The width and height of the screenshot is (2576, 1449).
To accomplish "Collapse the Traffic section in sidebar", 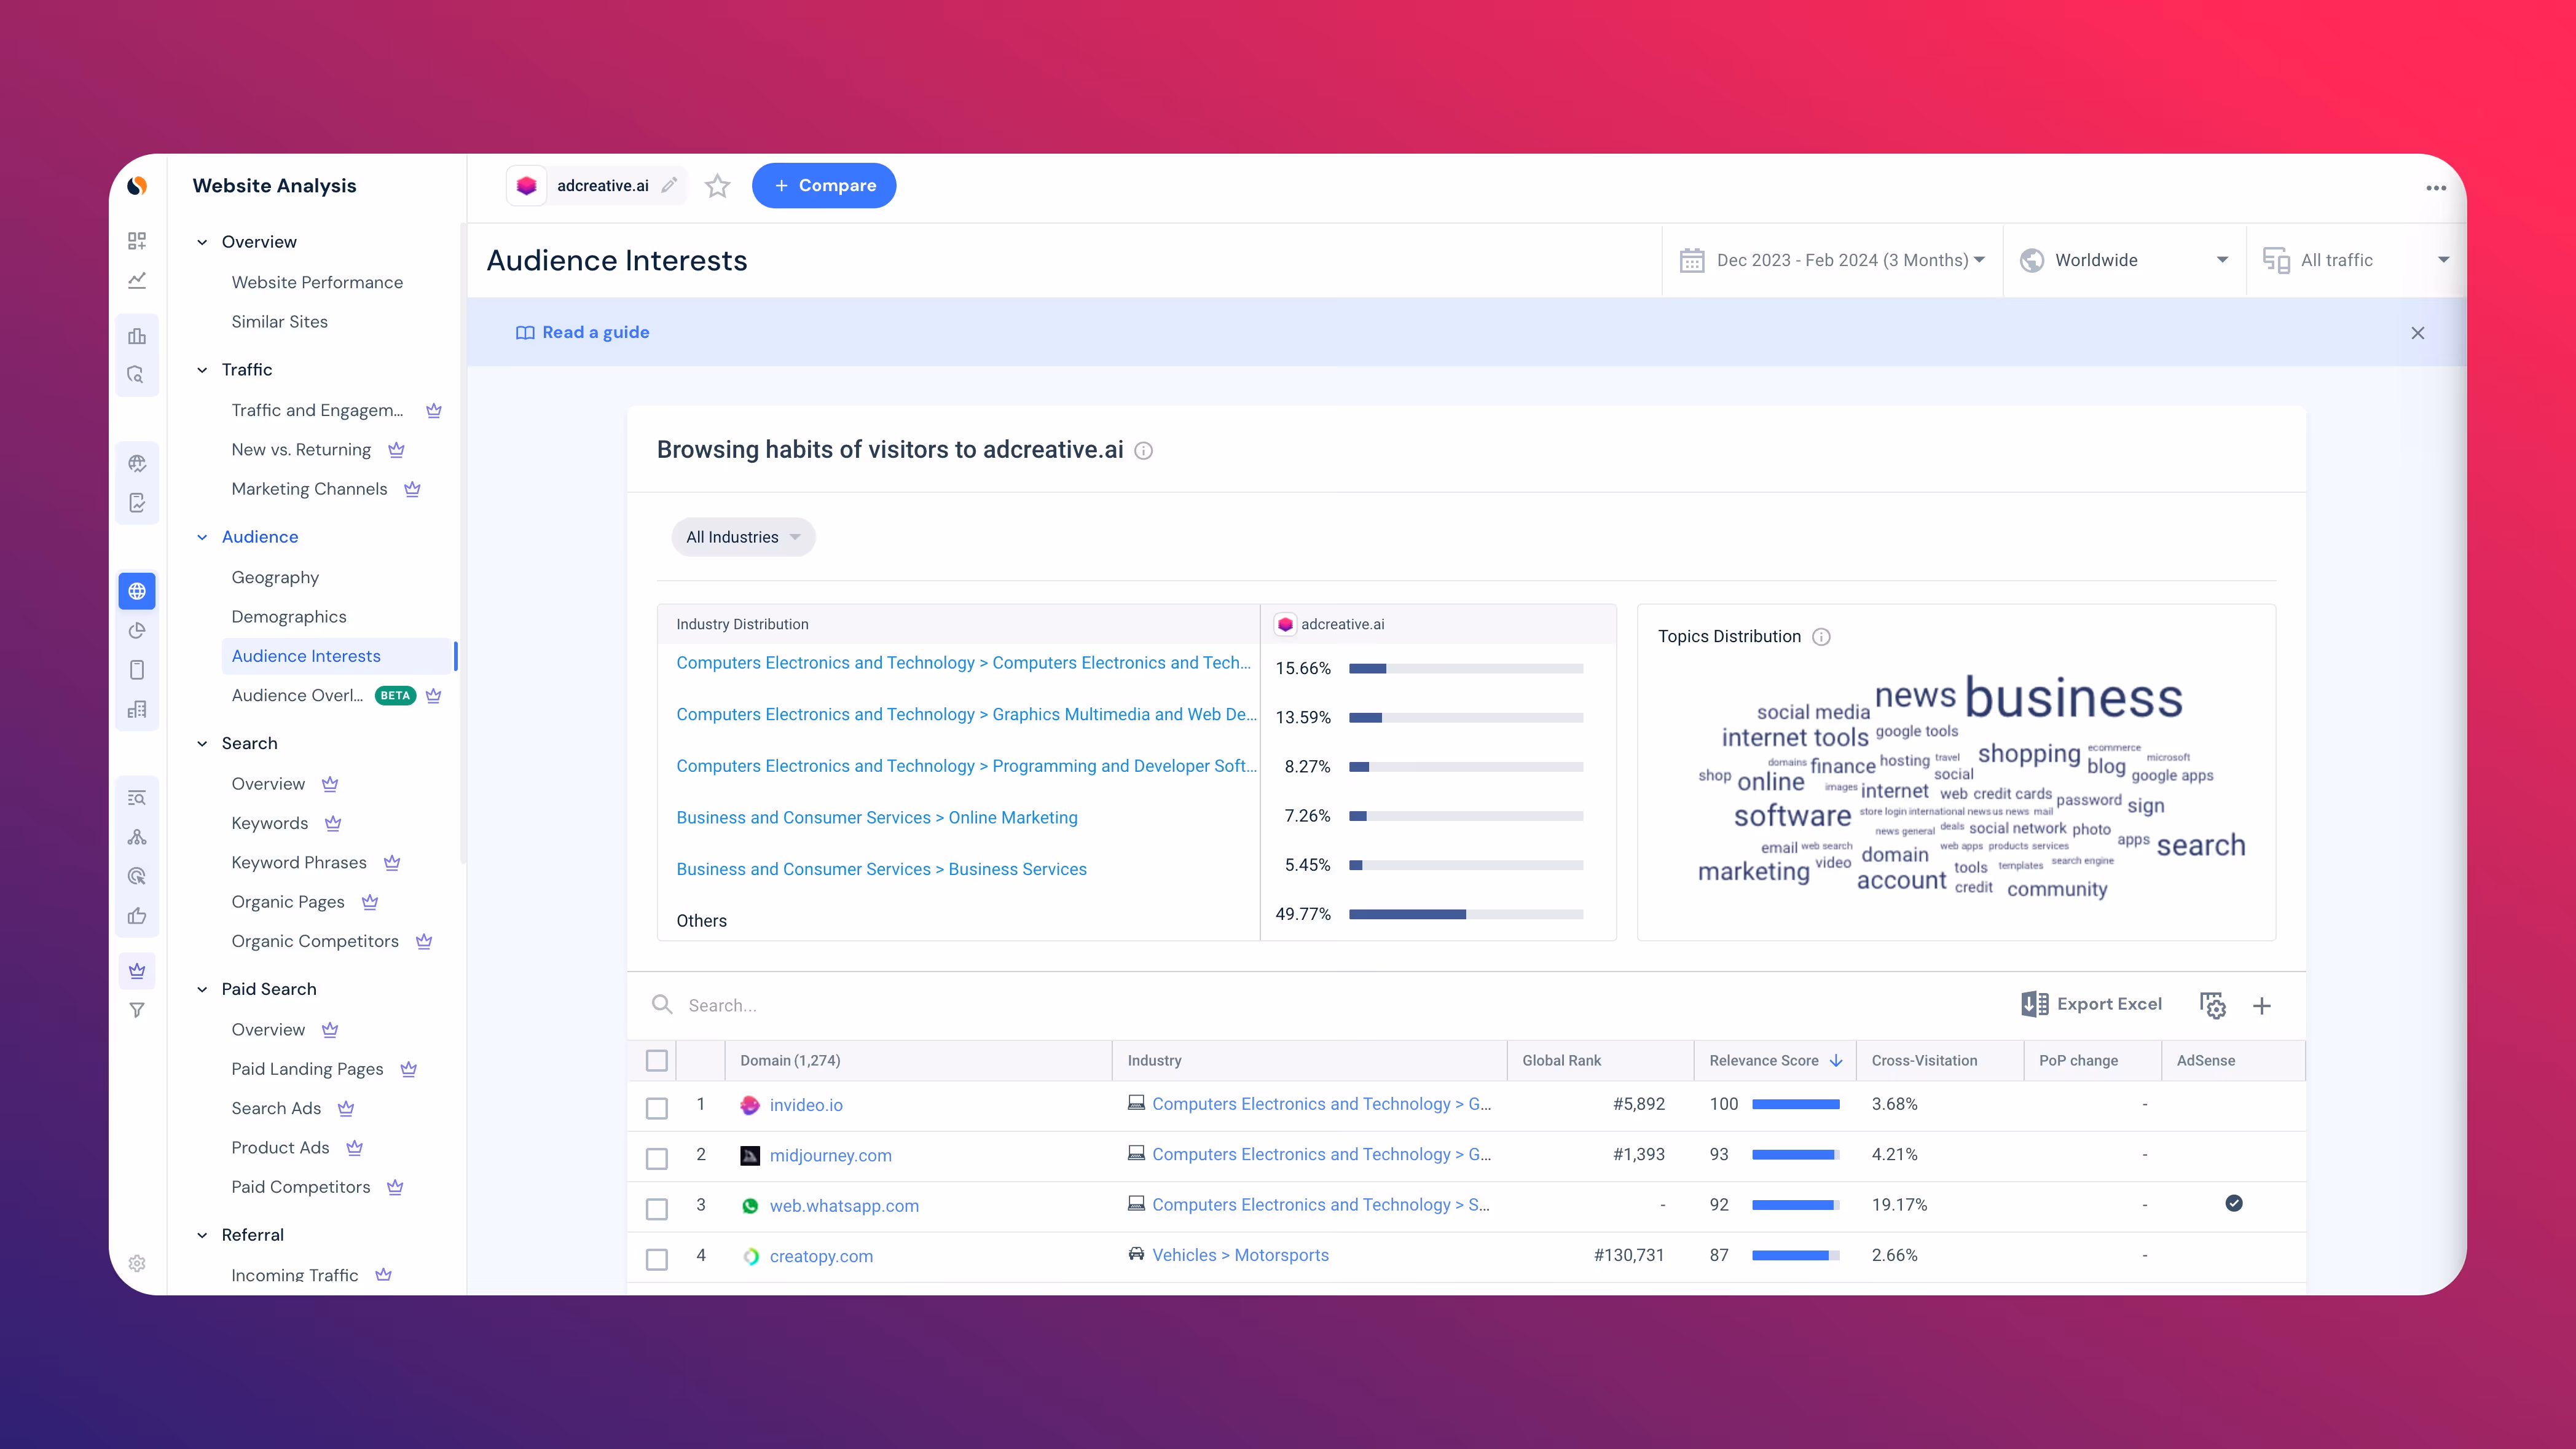I will click(202, 370).
